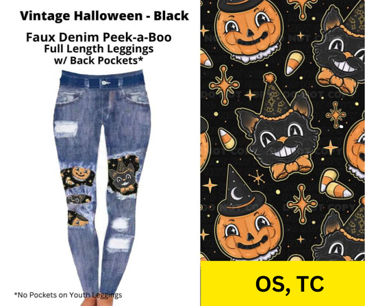Click the partial pumpkin at right edge

point(355,149)
